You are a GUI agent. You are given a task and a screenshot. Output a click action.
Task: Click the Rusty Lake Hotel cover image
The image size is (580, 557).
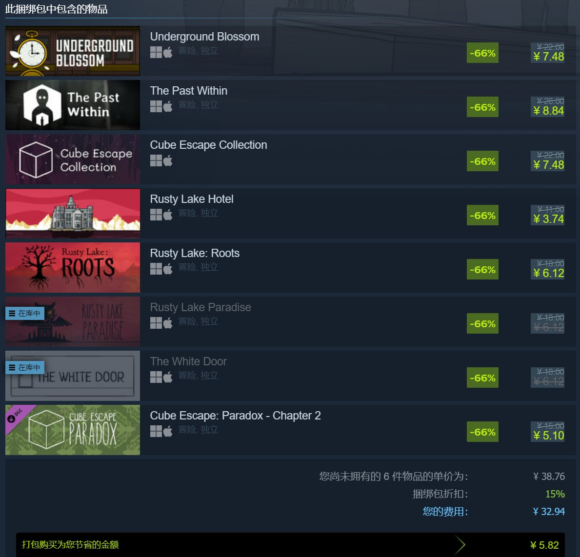click(73, 214)
